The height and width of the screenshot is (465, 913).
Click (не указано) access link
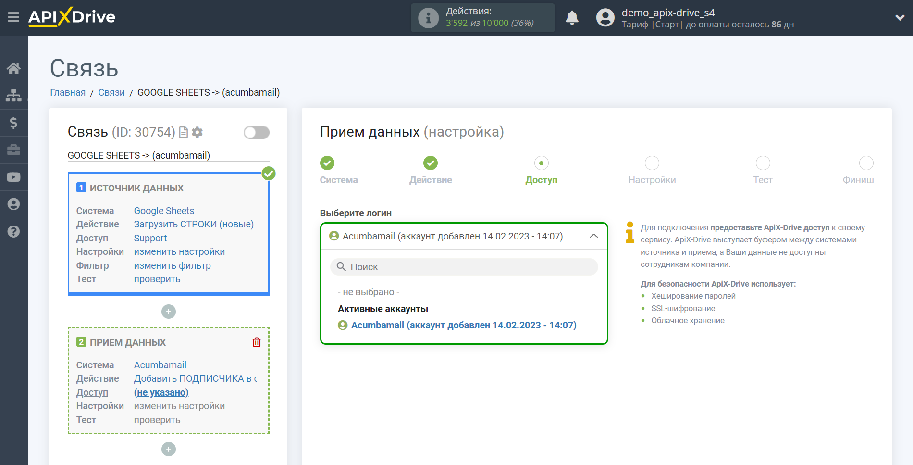(161, 392)
